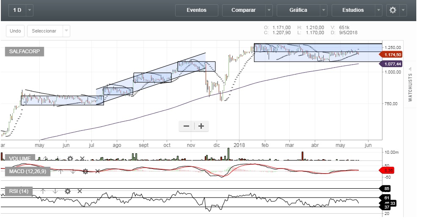Expand the WATCHLISTS side panel

(410, 87)
